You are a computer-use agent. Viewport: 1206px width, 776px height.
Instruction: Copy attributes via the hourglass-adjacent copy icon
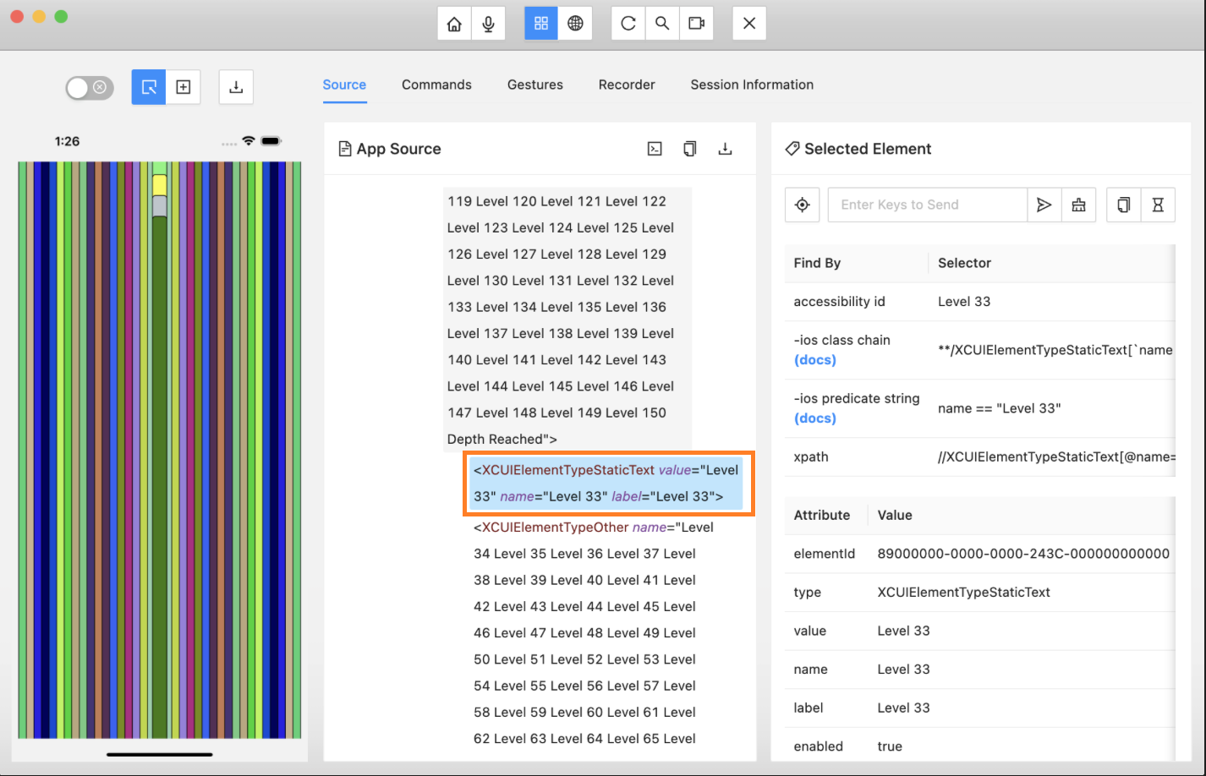pos(1123,205)
